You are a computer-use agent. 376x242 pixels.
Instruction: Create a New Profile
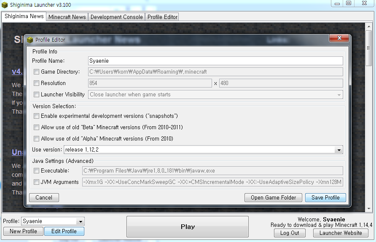23,231
